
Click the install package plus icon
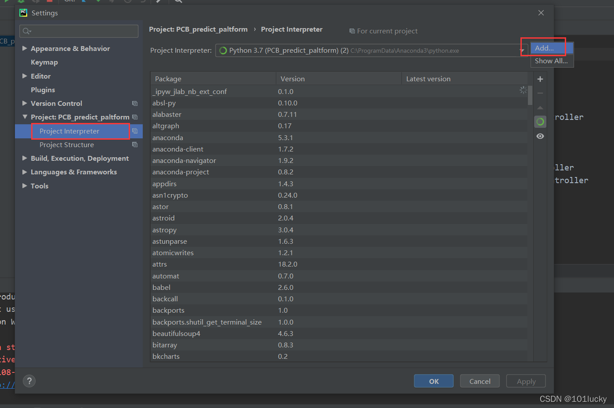(540, 79)
